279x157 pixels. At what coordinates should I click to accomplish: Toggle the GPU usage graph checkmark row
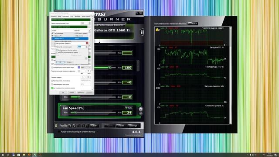[70, 36]
